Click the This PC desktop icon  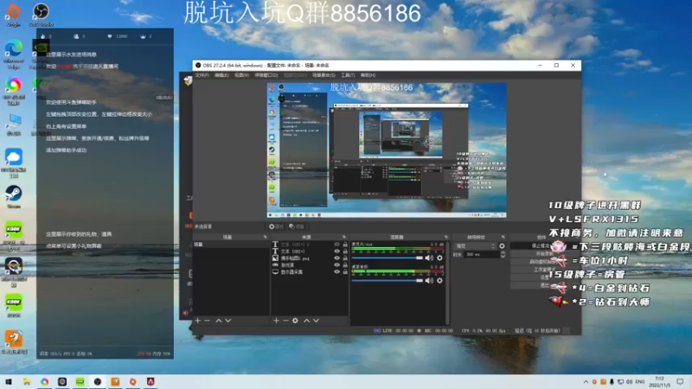(14, 124)
